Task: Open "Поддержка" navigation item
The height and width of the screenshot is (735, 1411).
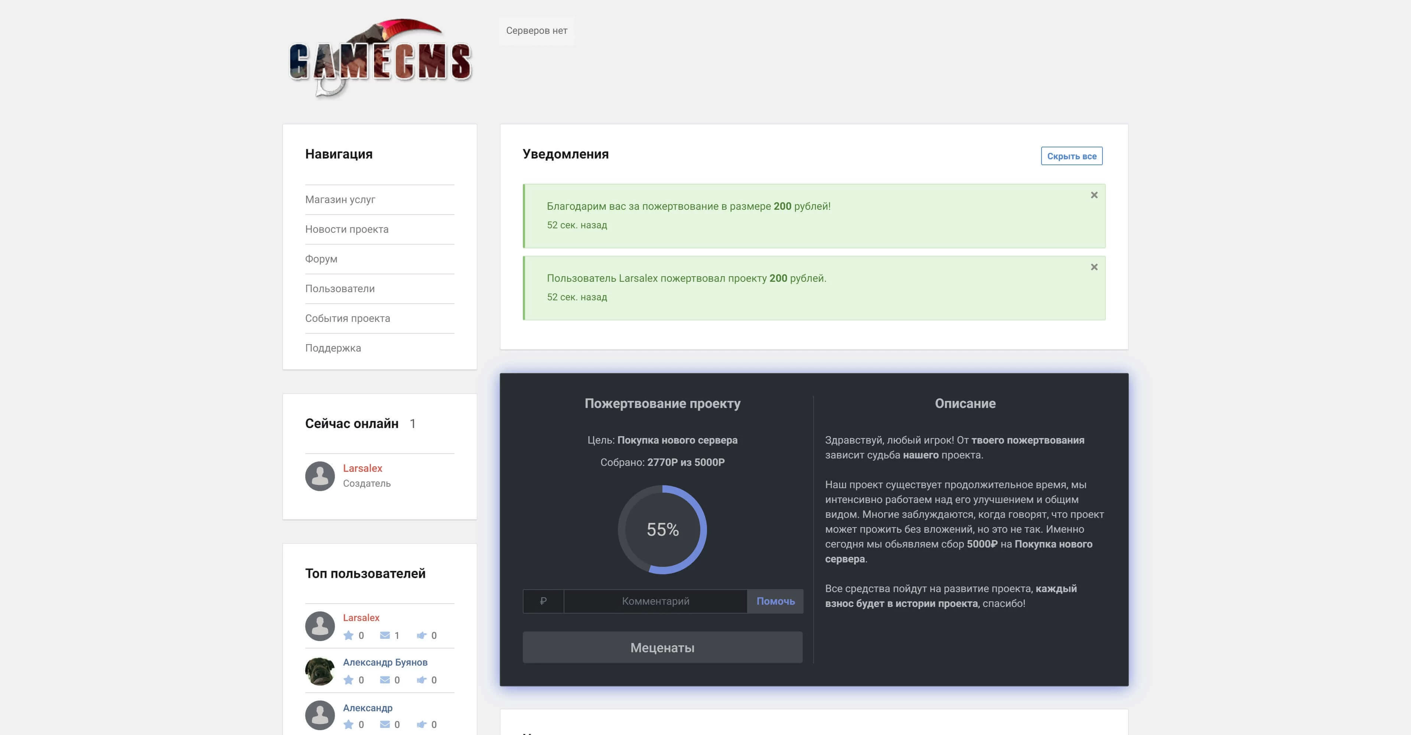Action: (333, 348)
